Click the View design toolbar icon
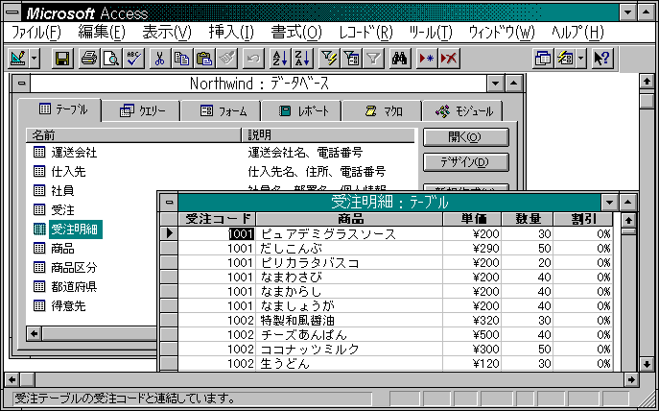Image resolution: width=659 pixels, height=411 pixels. tap(18, 59)
